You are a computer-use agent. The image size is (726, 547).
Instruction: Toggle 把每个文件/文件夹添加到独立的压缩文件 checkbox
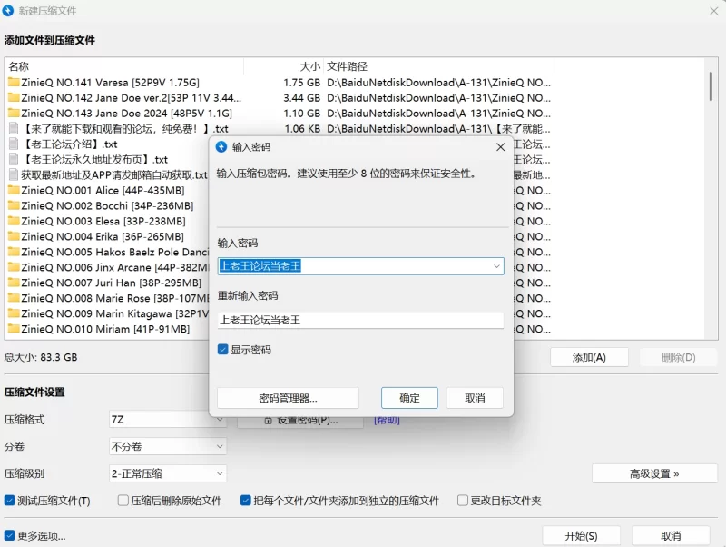246,501
